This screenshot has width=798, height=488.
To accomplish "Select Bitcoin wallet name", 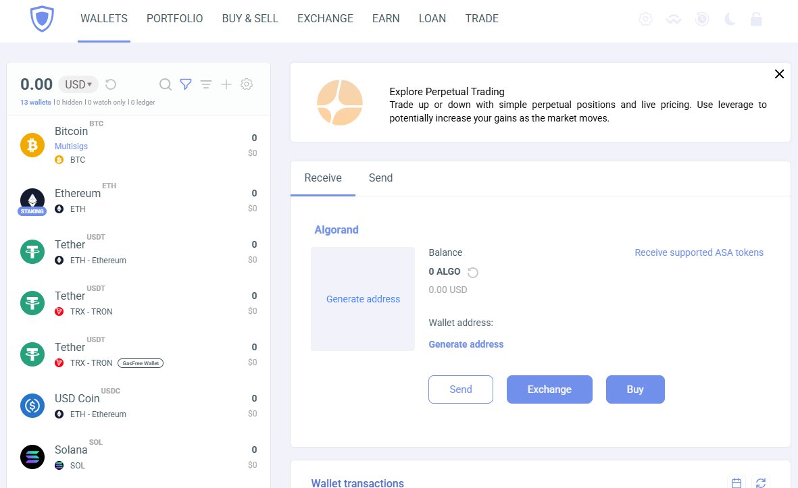I will pyautogui.click(x=71, y=131).
